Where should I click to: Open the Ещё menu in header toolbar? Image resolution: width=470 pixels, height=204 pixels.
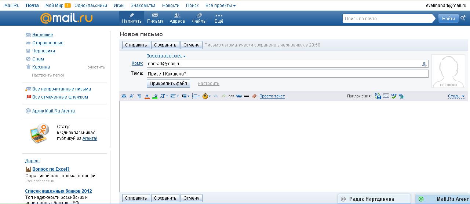[219, 18]
